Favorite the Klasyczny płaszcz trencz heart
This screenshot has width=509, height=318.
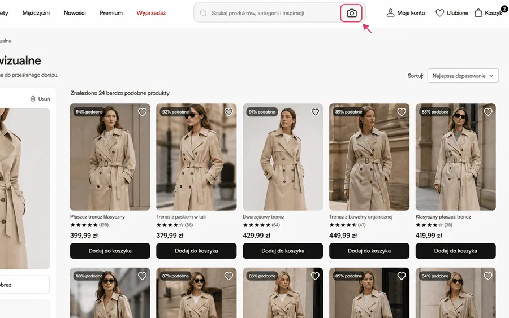(x=488, y=112)
